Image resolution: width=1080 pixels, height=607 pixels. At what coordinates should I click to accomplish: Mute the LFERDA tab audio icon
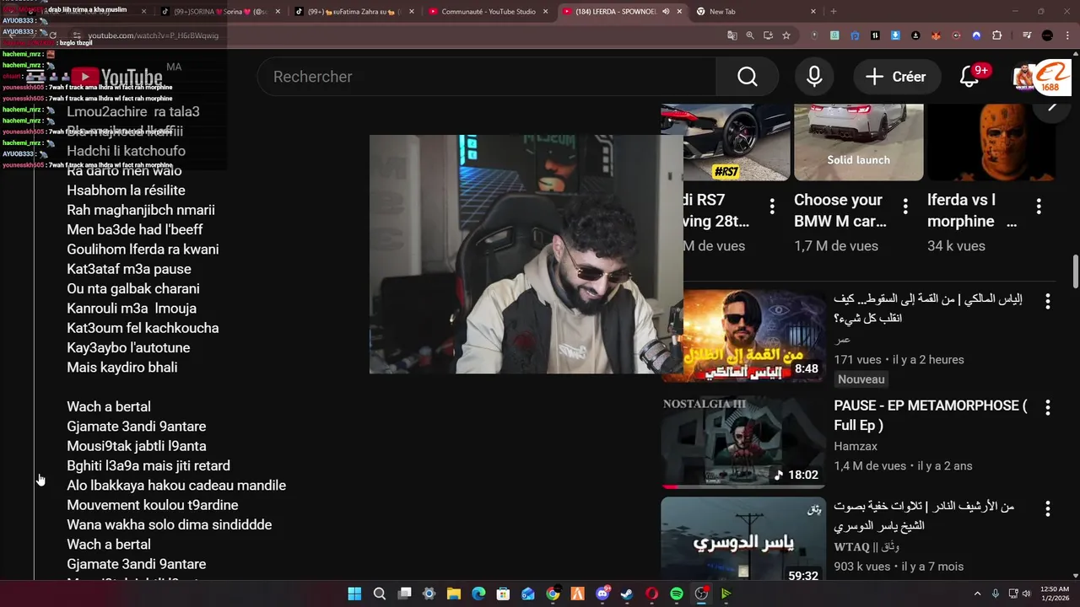666,12
